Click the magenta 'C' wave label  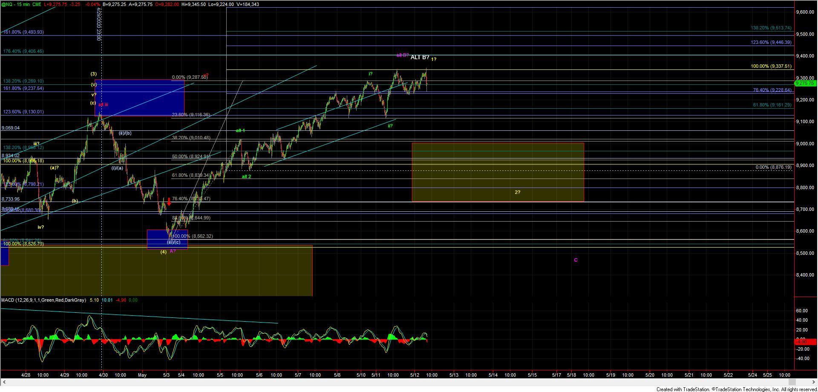pos(576,260)
